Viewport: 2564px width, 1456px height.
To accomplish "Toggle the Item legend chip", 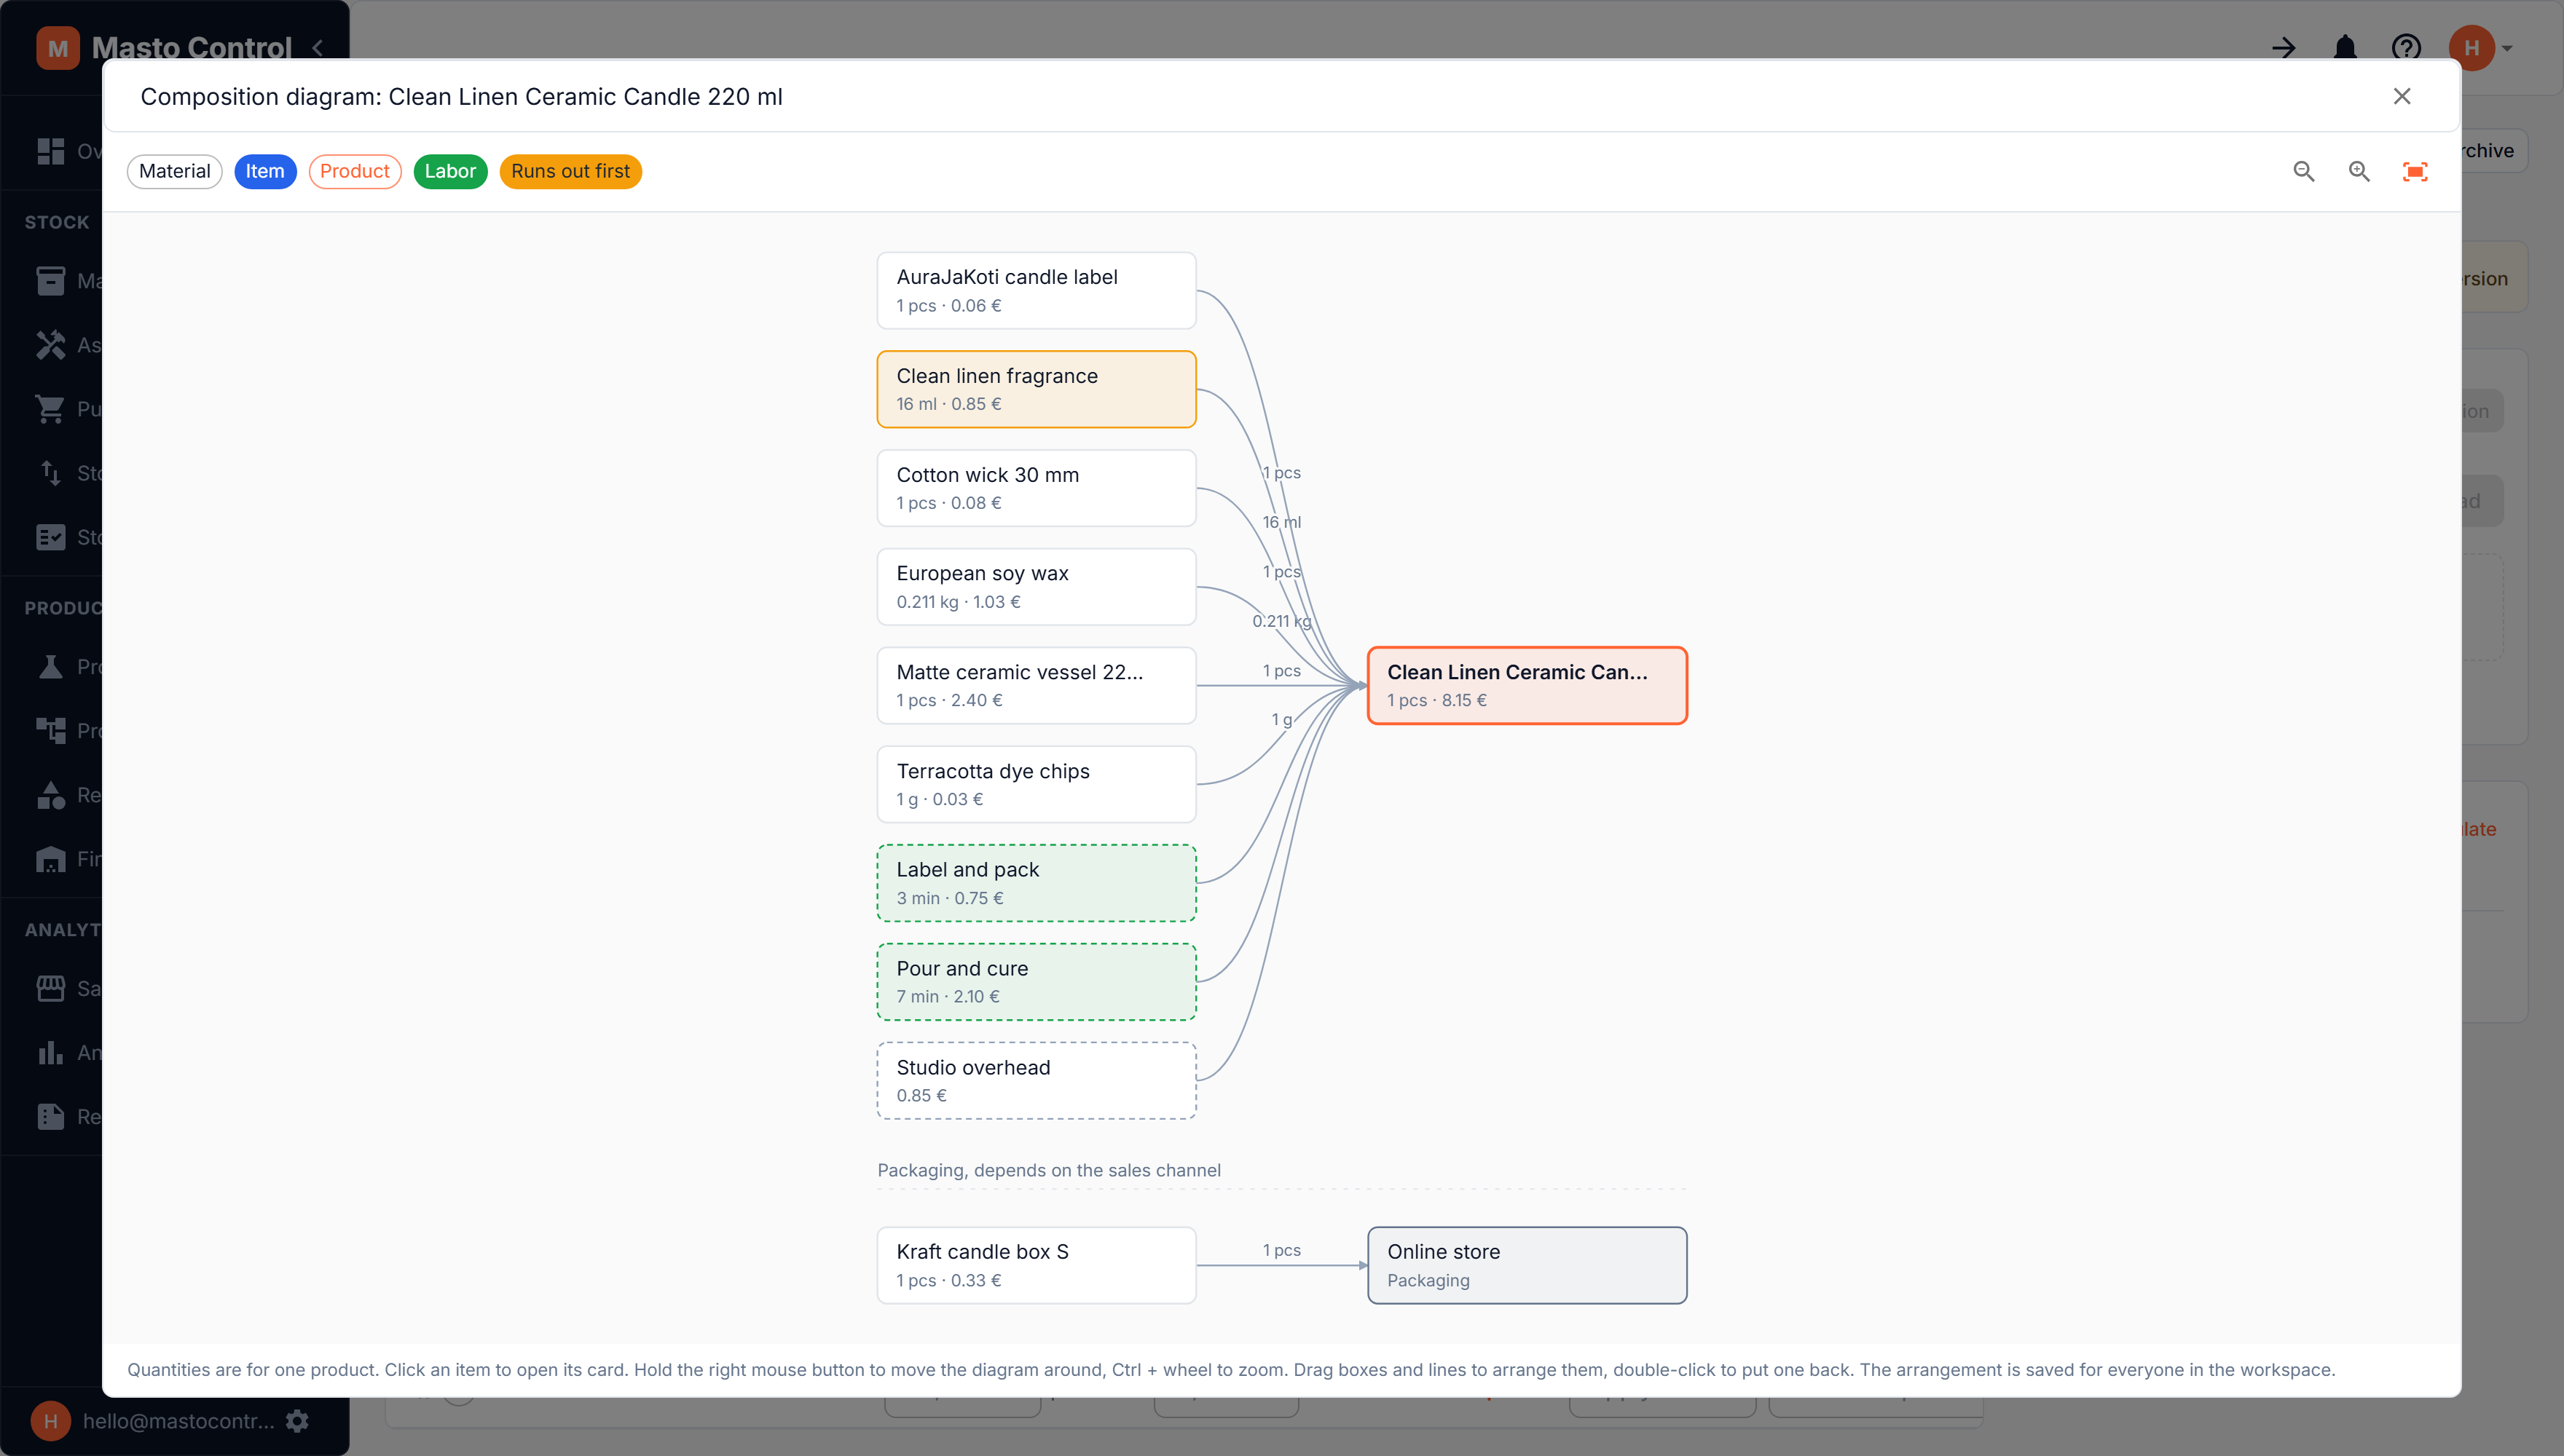I will [264, 171].
